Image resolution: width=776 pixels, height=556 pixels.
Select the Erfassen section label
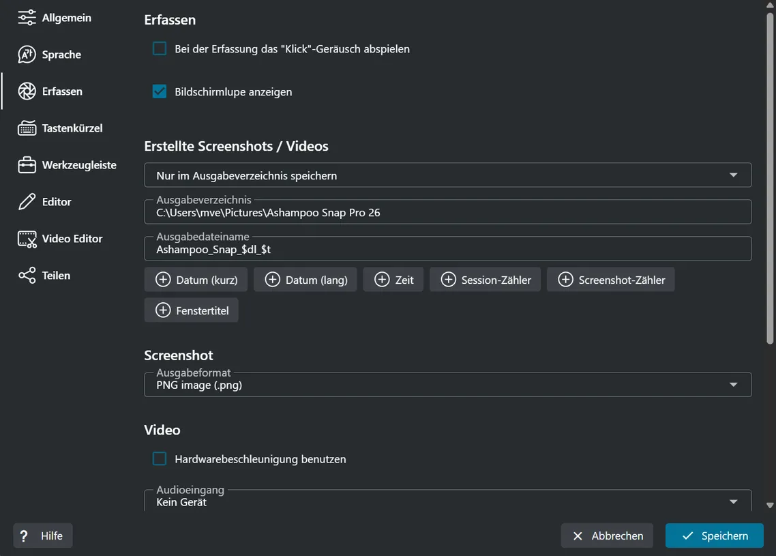(x=62, y=91)
